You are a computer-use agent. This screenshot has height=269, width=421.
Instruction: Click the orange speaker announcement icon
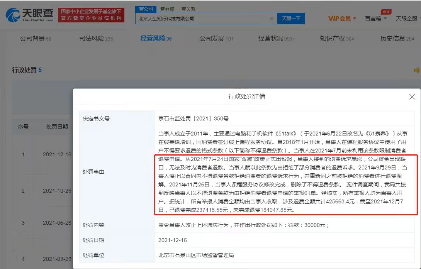417,70
